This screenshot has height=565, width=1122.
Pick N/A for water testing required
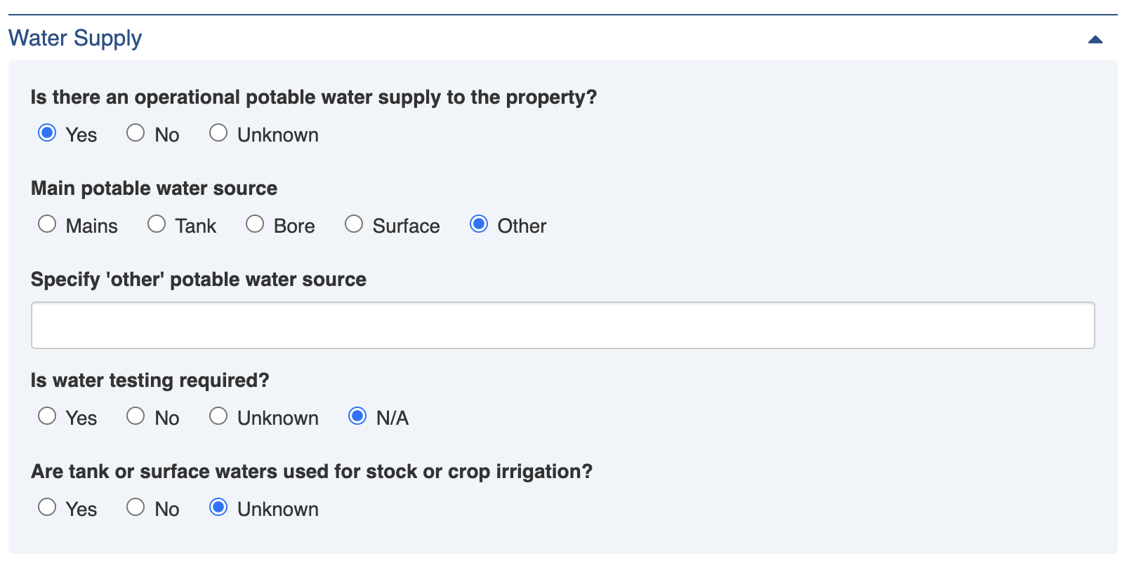(x=357, y=416)
